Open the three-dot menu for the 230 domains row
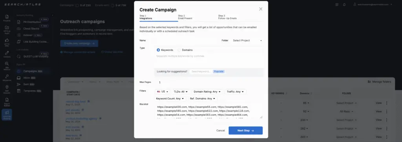Screen dimensions: 402x142 coord(387,120)
